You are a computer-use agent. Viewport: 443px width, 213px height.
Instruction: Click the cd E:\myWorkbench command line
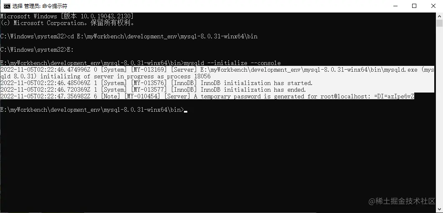pyautogui.click(x=129, y=36)
